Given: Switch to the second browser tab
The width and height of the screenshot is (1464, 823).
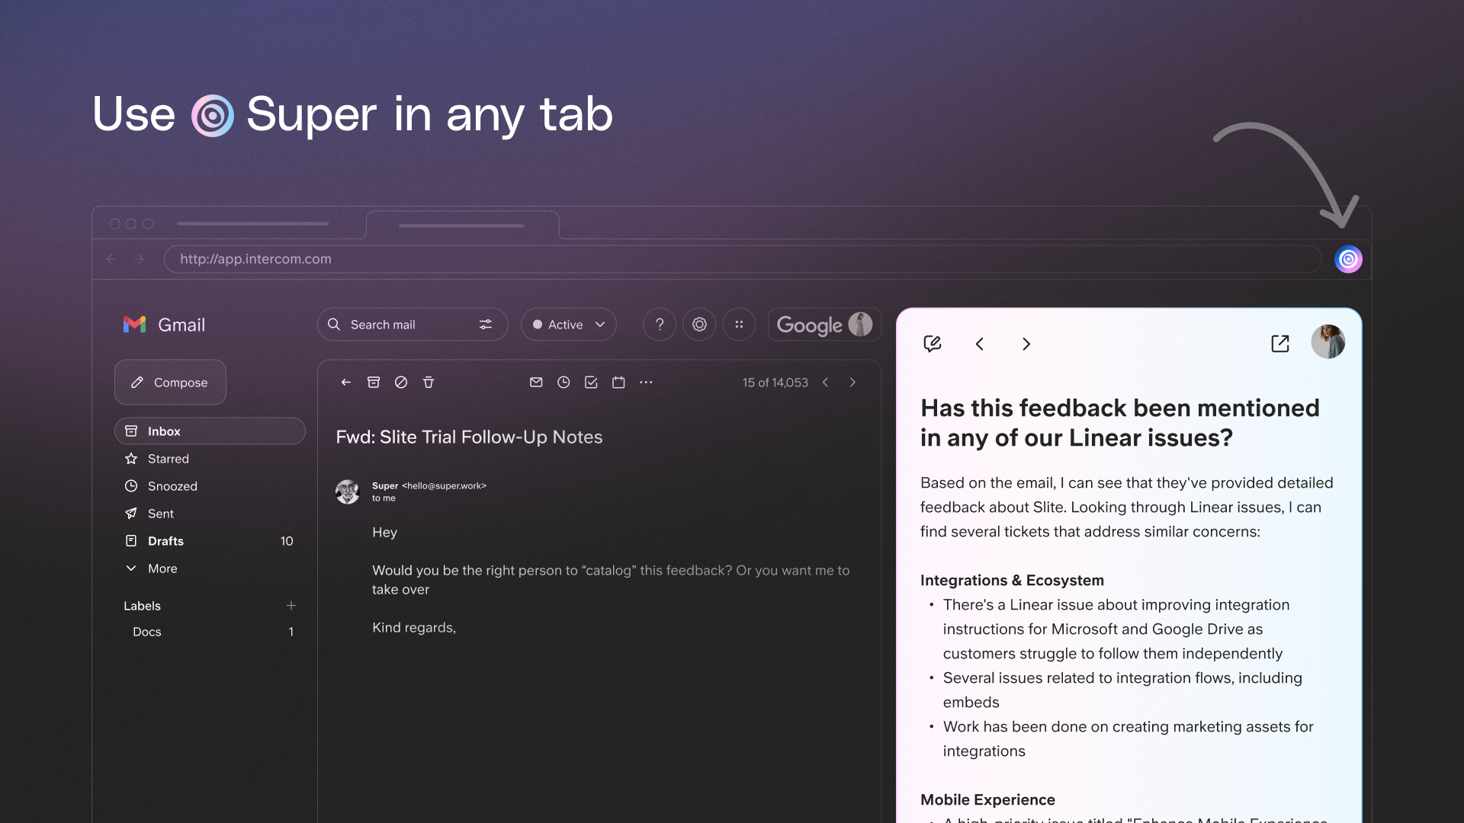Looking at the screenshot, I should (x=462, y=226).
